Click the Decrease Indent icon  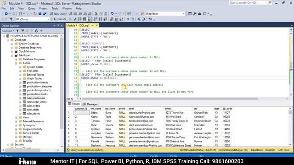pos(139,19)
